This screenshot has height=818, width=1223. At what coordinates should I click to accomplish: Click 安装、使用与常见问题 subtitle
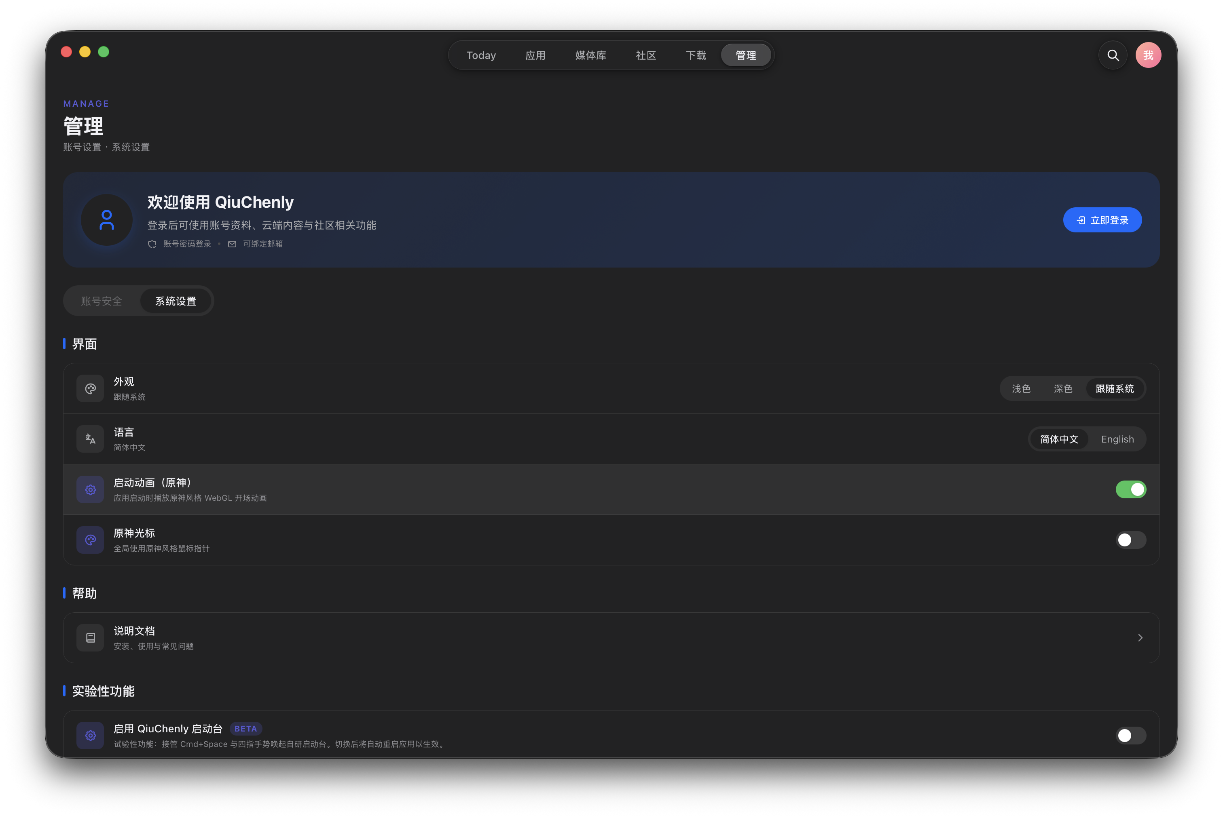coord(153,646)
